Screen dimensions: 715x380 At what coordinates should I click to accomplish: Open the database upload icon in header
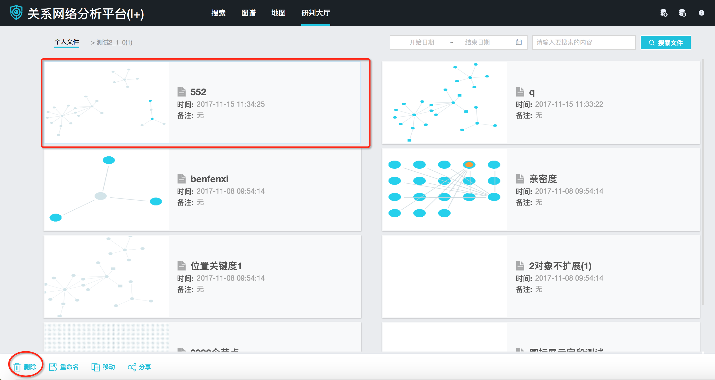click(x=664, y=13)
